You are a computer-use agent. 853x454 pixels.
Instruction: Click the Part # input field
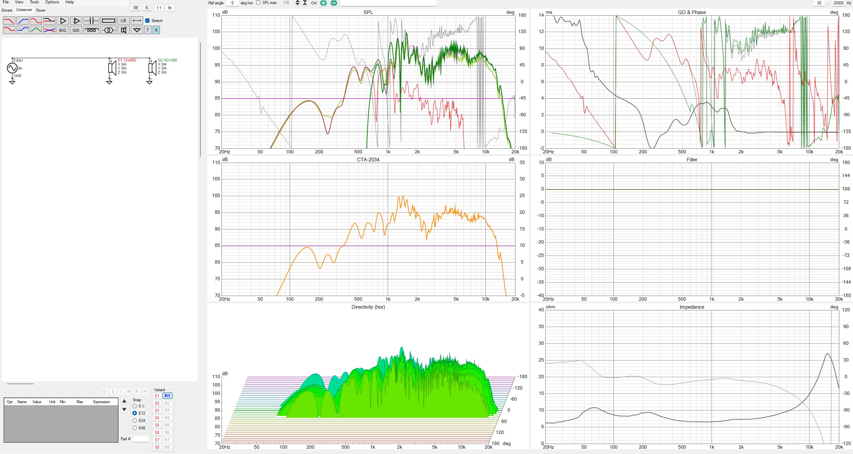(141, 439)
